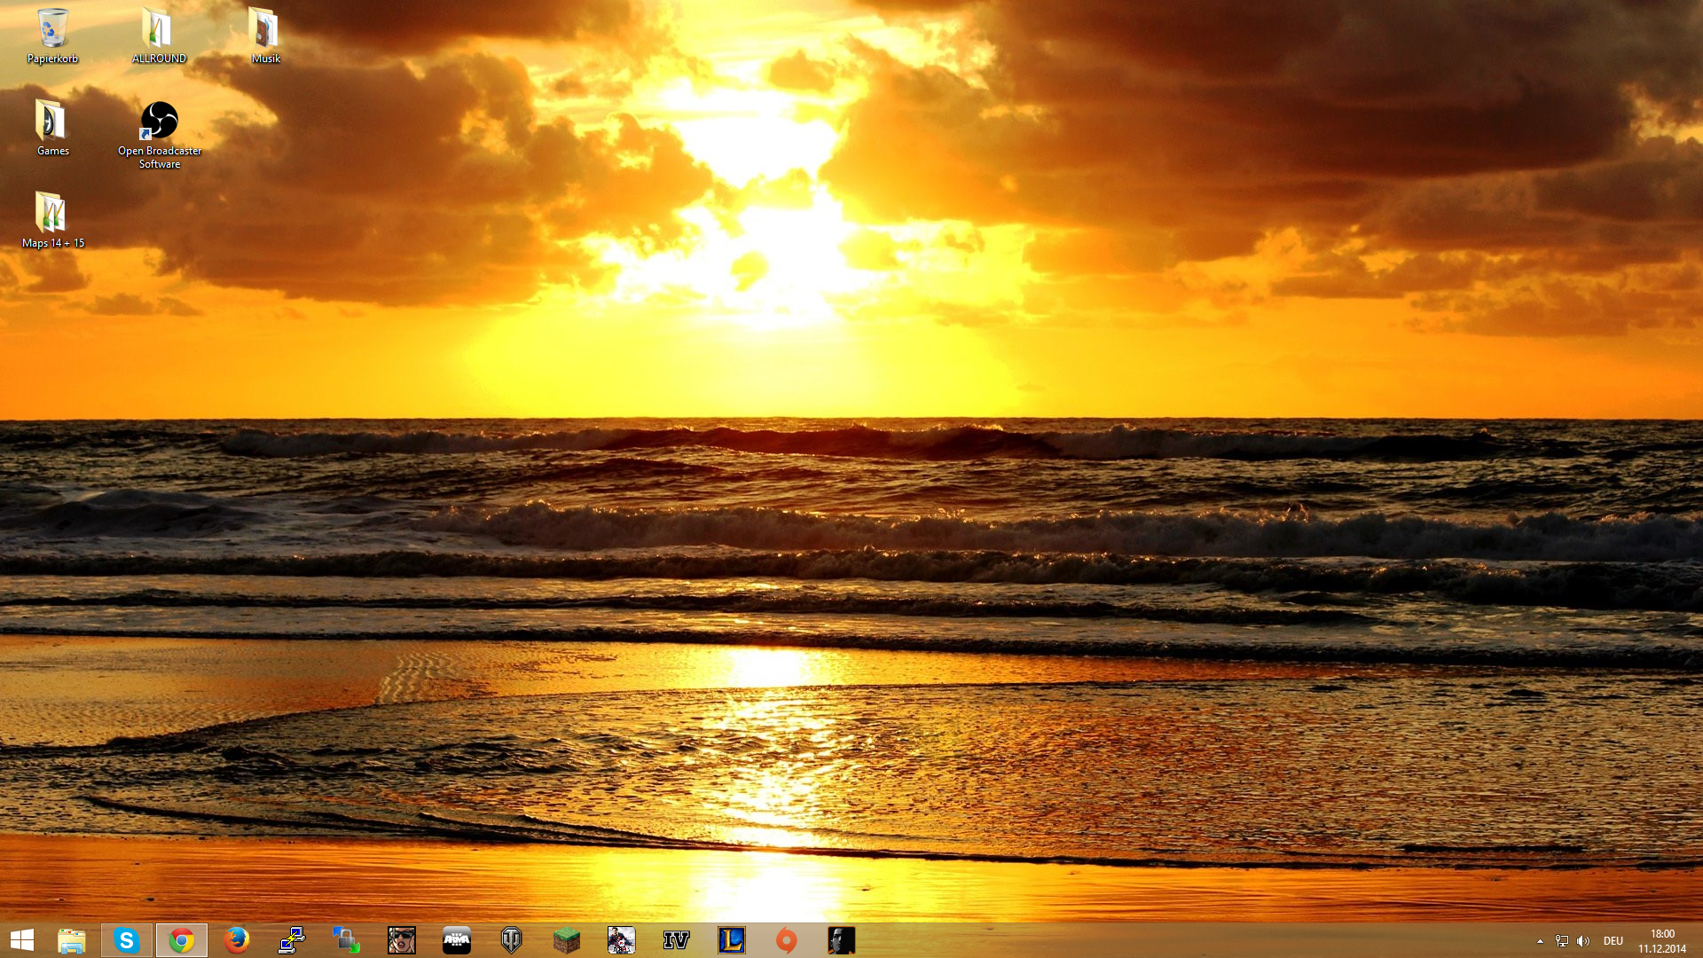The height and width of the screenshot is (958, 1703).
Task: Launch Arma 3 from the taskbar
Action: pyautogui.click(x=457, y=940)
